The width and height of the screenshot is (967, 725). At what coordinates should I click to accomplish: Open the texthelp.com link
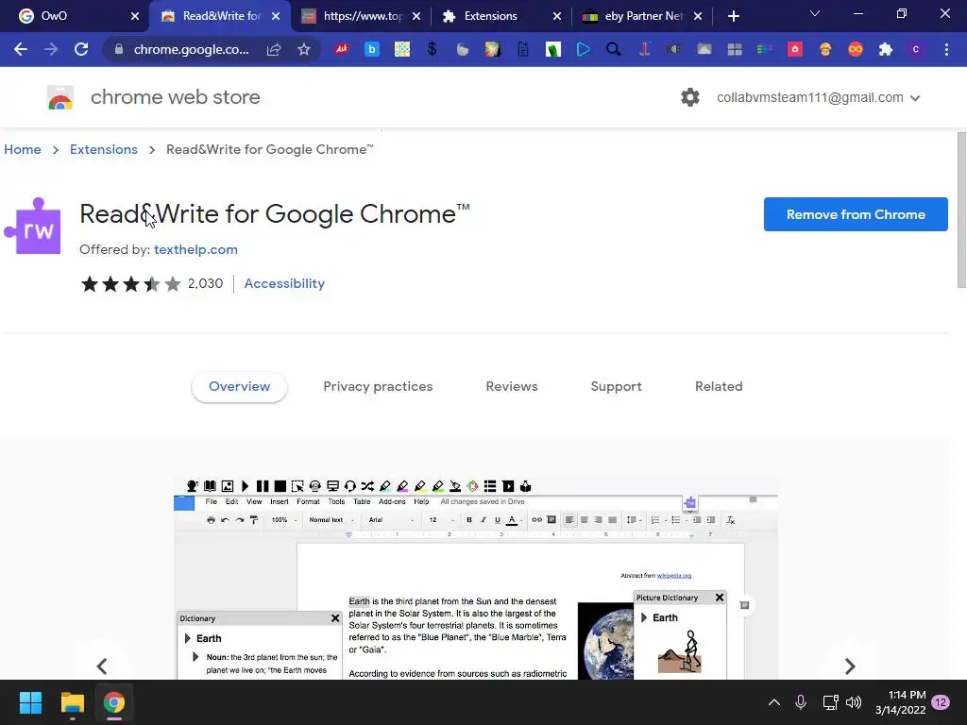coord(195,249)
